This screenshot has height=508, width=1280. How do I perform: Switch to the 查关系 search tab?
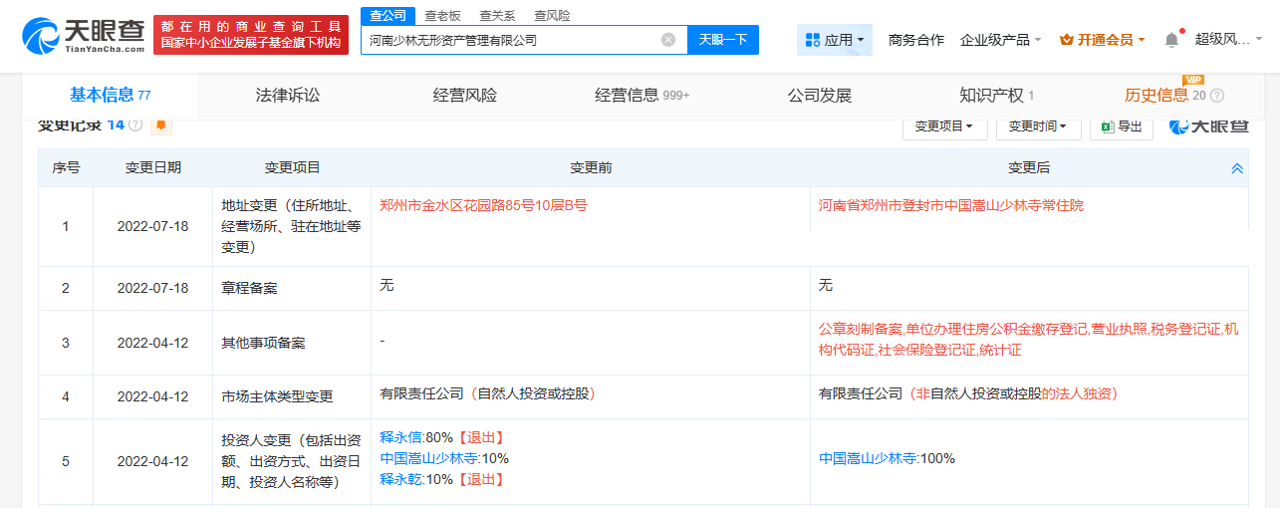(x=496, y=15)
